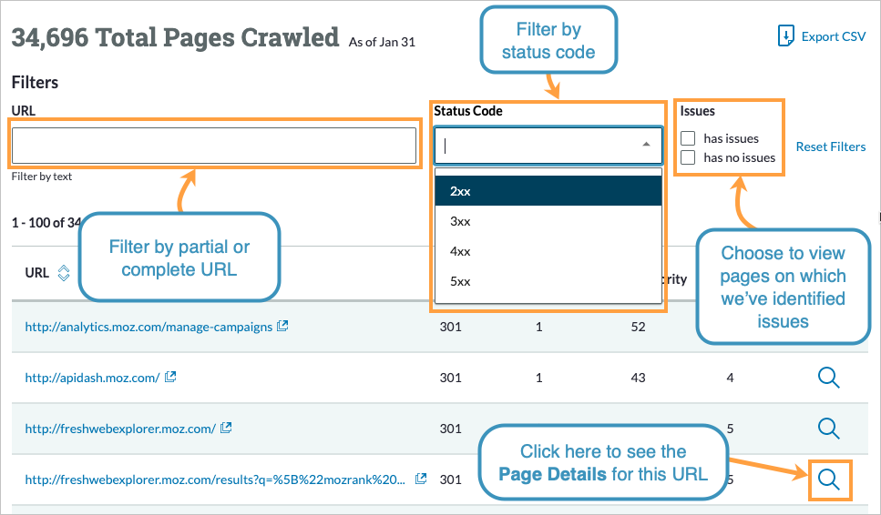Collapse the Status Code dropdown arrow

tap(646, 145)
